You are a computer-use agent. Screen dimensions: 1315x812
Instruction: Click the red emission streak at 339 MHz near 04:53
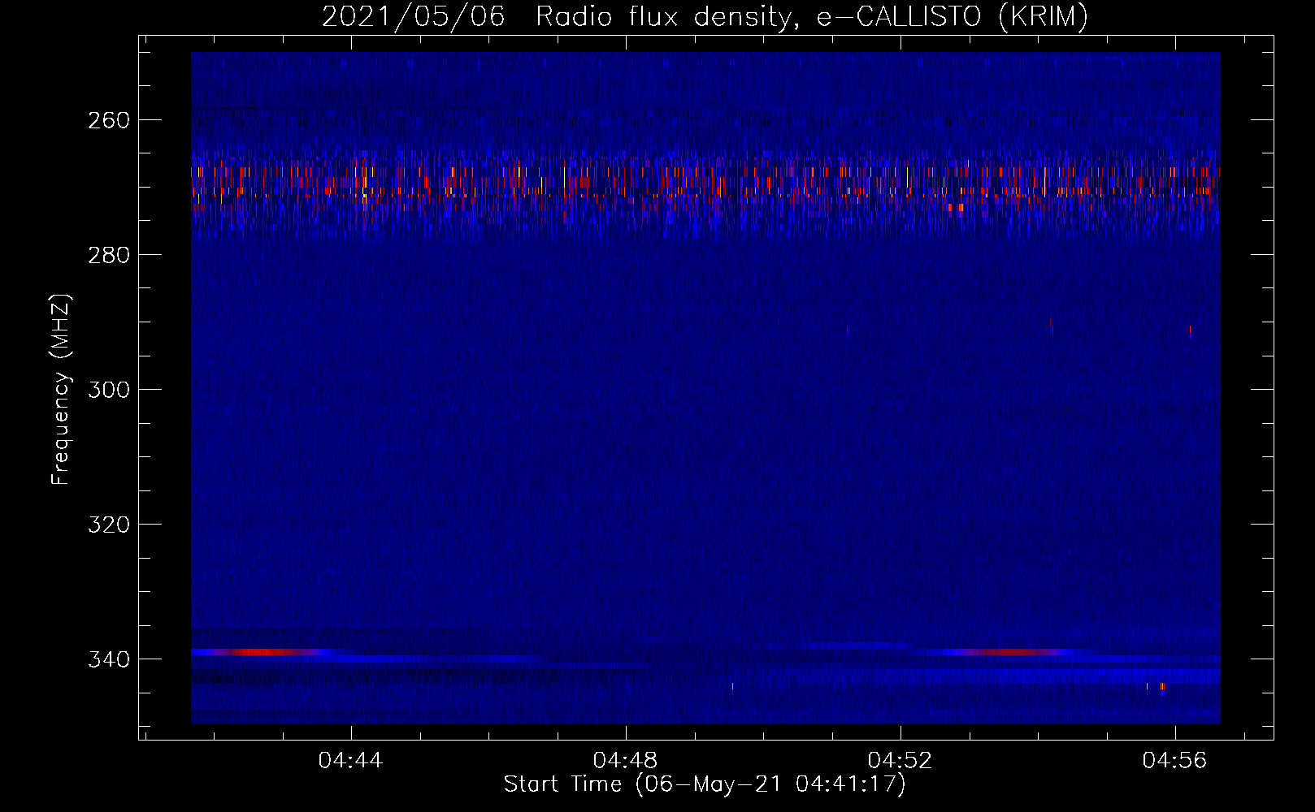point(1008,652)
